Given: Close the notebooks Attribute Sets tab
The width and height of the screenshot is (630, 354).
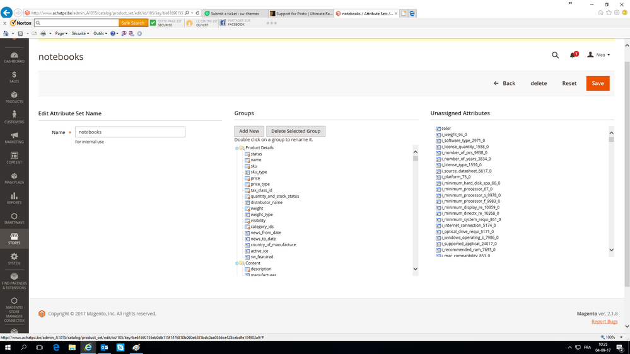Looking at the screenshot, I should click(396, 13).
